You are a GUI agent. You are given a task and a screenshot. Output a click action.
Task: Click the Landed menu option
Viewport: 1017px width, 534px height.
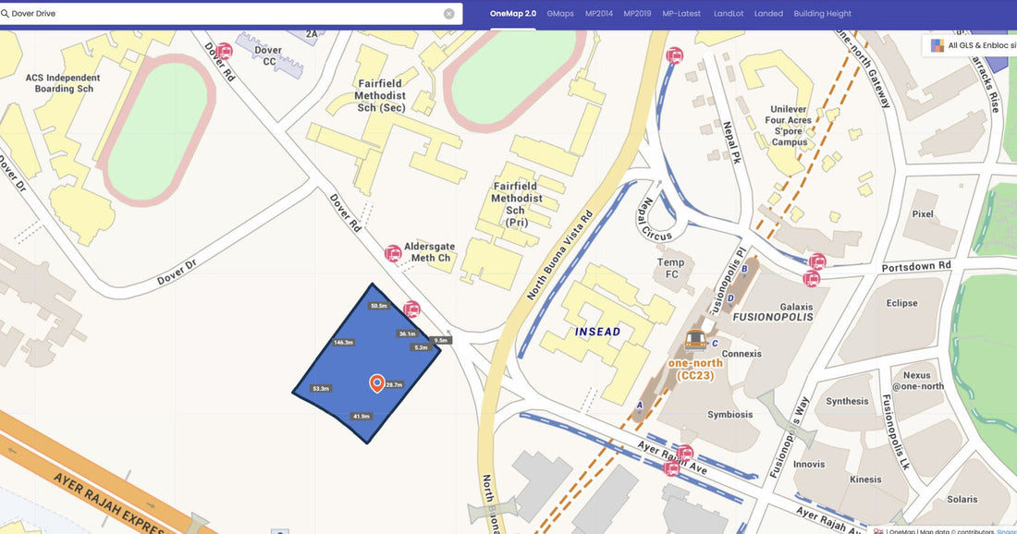pos(768,13)
